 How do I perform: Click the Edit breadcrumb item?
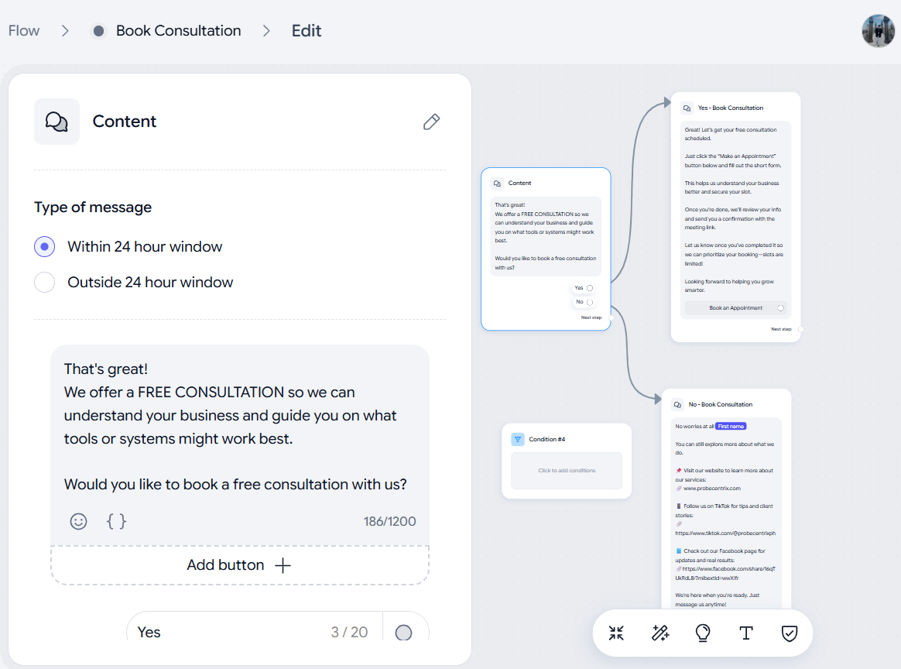(307, 30)
